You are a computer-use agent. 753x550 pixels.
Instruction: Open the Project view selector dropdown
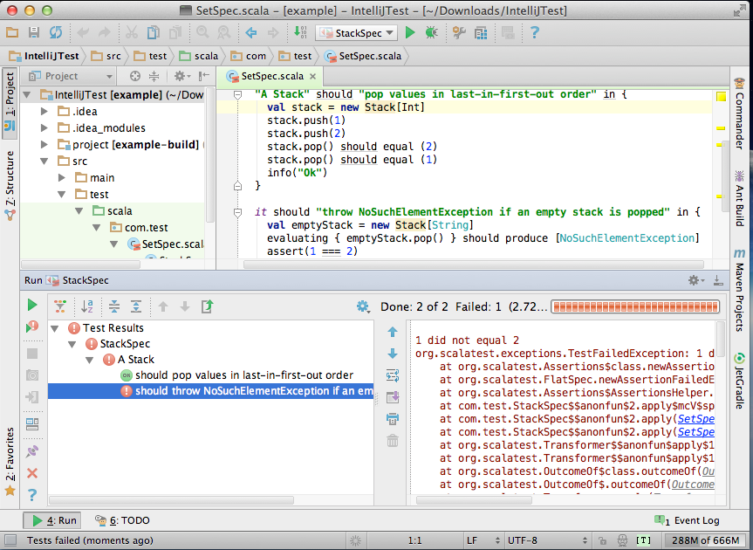pos(71,76)
